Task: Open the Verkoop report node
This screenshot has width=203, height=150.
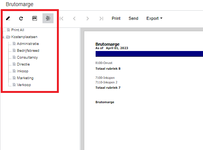Action: pyautogui.click(x=24, y=85)
